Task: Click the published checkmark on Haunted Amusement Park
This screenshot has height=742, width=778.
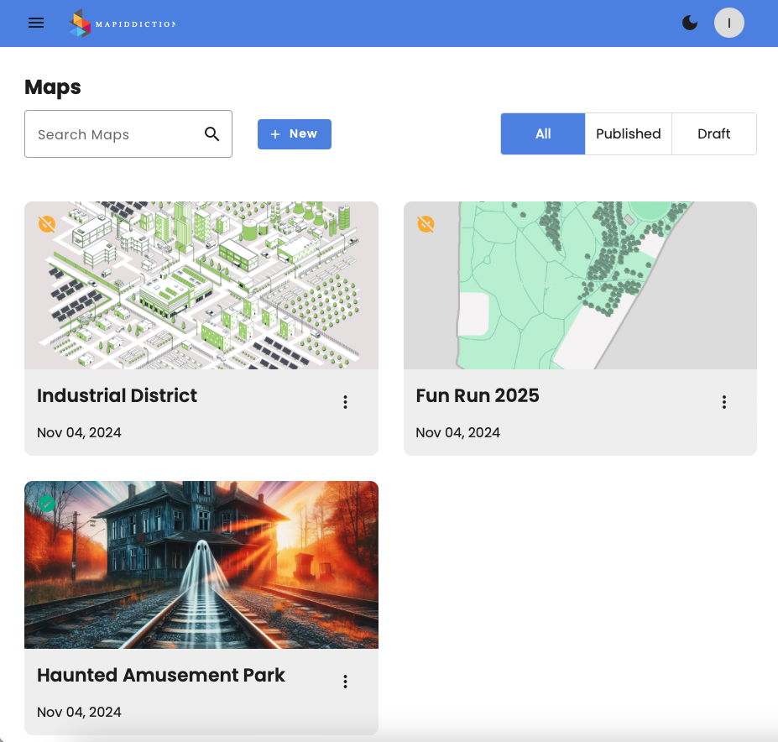Action: point(47,503)
